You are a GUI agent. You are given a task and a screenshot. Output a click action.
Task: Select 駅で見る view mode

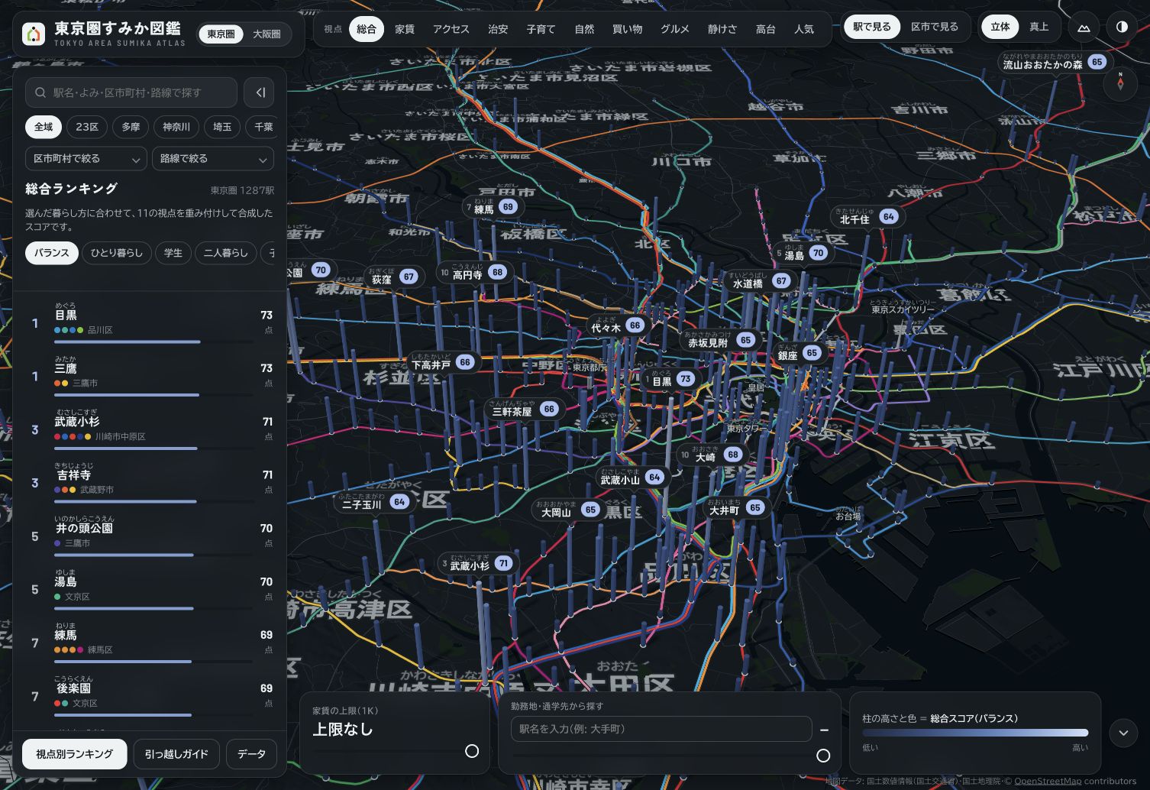point(872,27)
